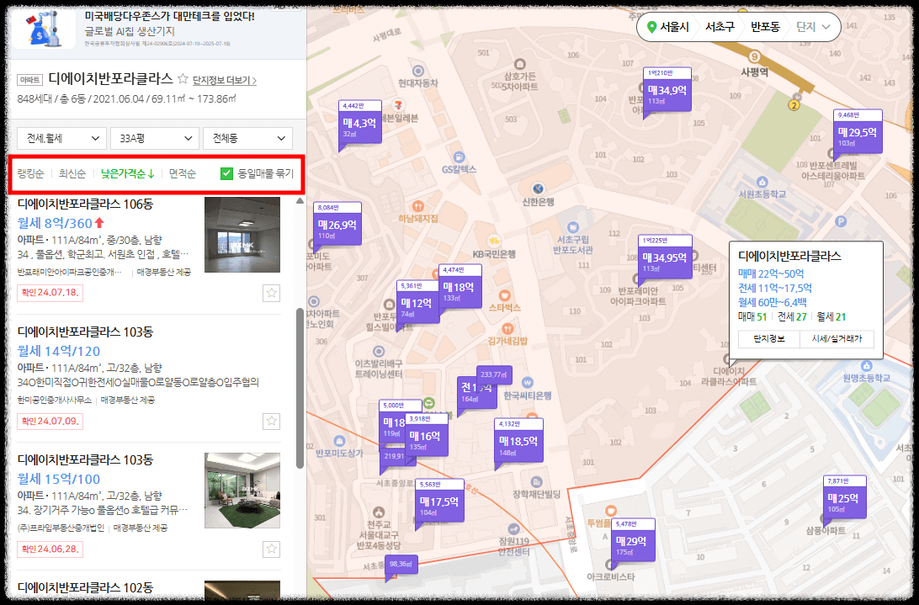Toggle 동일매물 묶기 checkbox
This screenshot has width=919, height=605.
coord(227,173)
